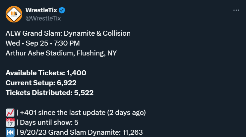Click the Days until show: 5 text
Viewport: 246px width, 137px height.
pyautogui.click(x=49, y=122)
